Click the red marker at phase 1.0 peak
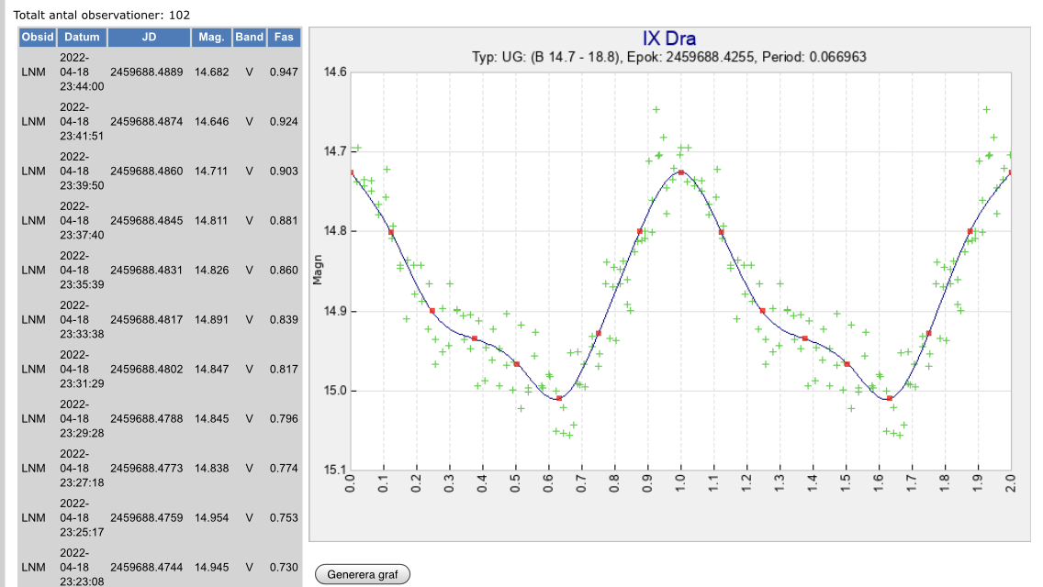This screenshot has width=1043, height=587. tap(680, 172)
